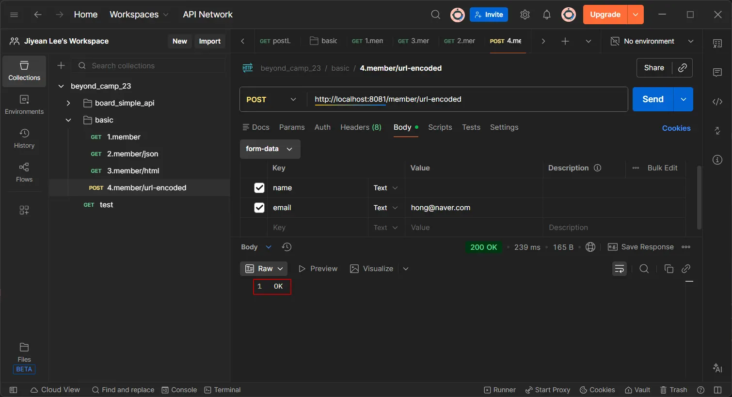
Task: Open the Files beta panel
Action: click(24, 358)
